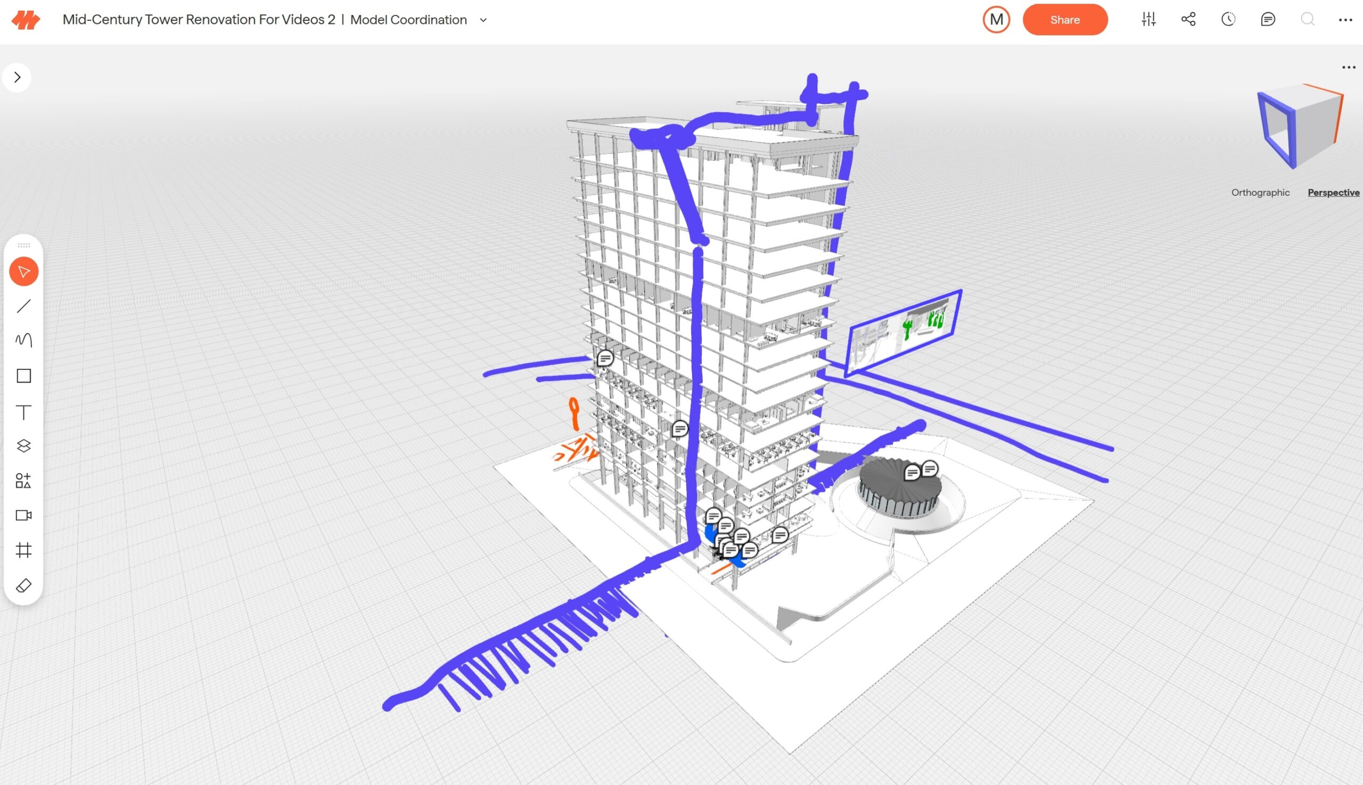This screenshot has width=1363, height=785.
Task: Switch to Perspective view mode
Action: [x=1333, y=193]
